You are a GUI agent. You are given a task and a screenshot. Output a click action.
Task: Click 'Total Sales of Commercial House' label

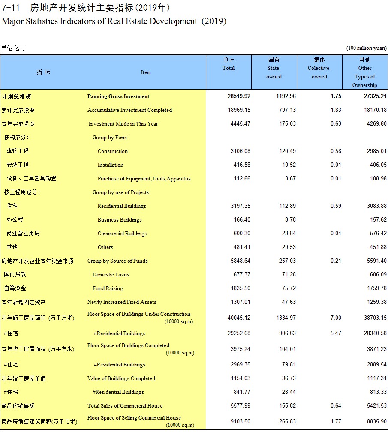(x=125, y=406)
